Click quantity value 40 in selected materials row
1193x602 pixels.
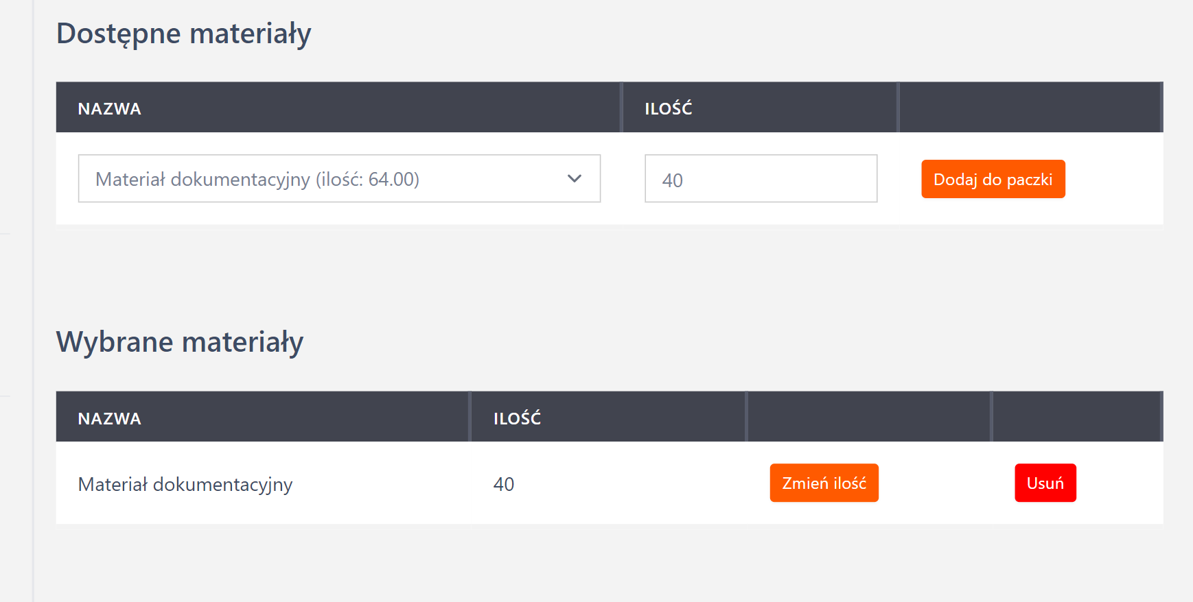(504, 485)
